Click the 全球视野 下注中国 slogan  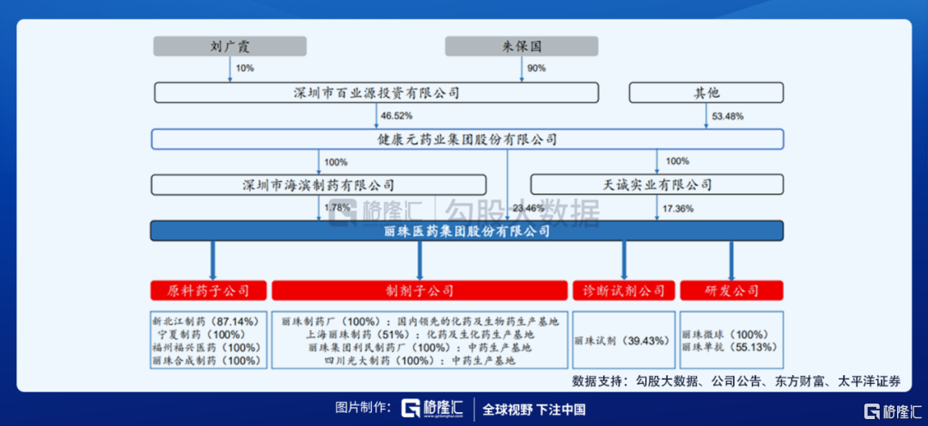pos(534,410)
